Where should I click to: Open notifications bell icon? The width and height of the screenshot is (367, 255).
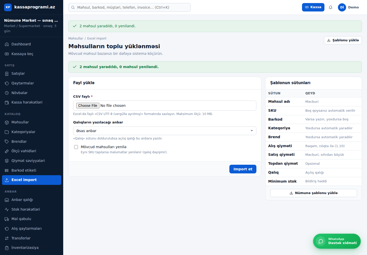[x=331, y=7]
